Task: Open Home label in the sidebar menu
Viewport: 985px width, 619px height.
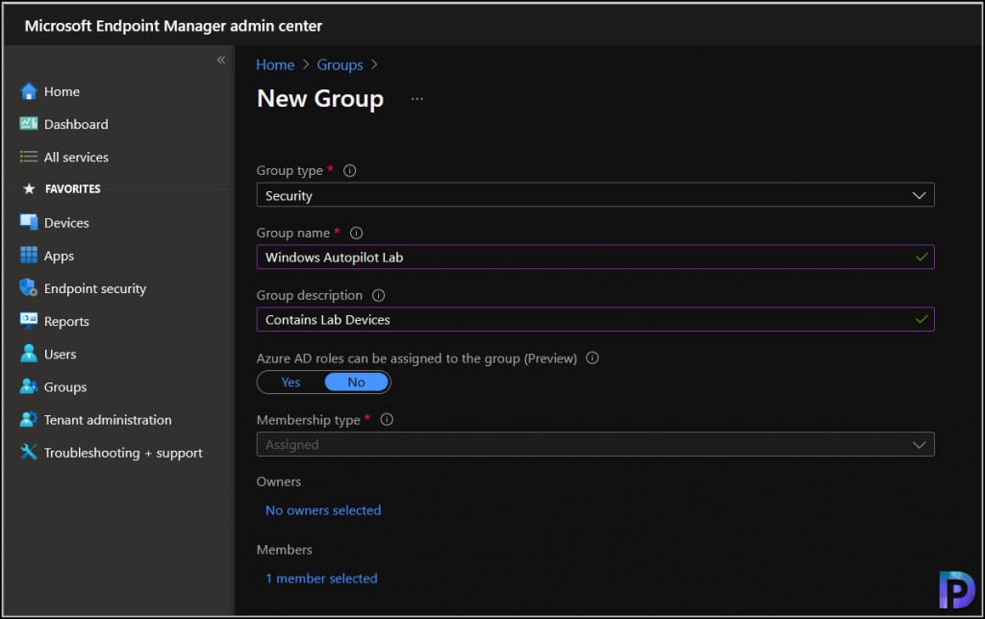Action: click(x=62, y=91)
